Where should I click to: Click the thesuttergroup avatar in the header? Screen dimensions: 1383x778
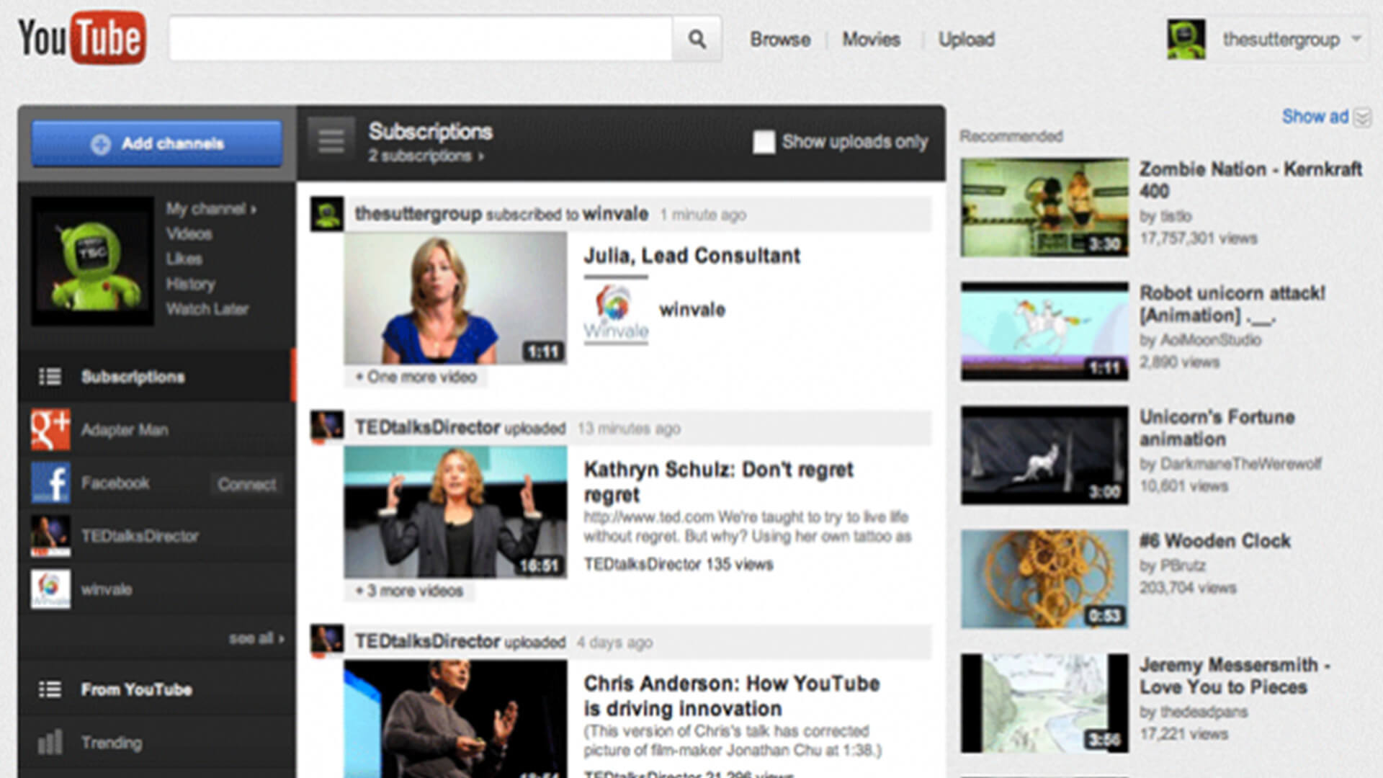coord(1186,40)
